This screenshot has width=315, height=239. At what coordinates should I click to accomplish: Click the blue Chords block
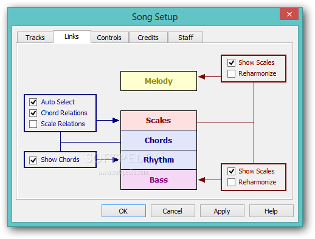tap(159, 140)
